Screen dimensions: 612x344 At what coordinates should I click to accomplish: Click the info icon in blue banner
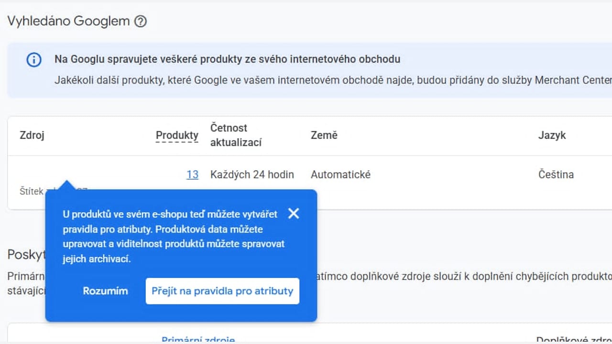click(x=33, y=60)
